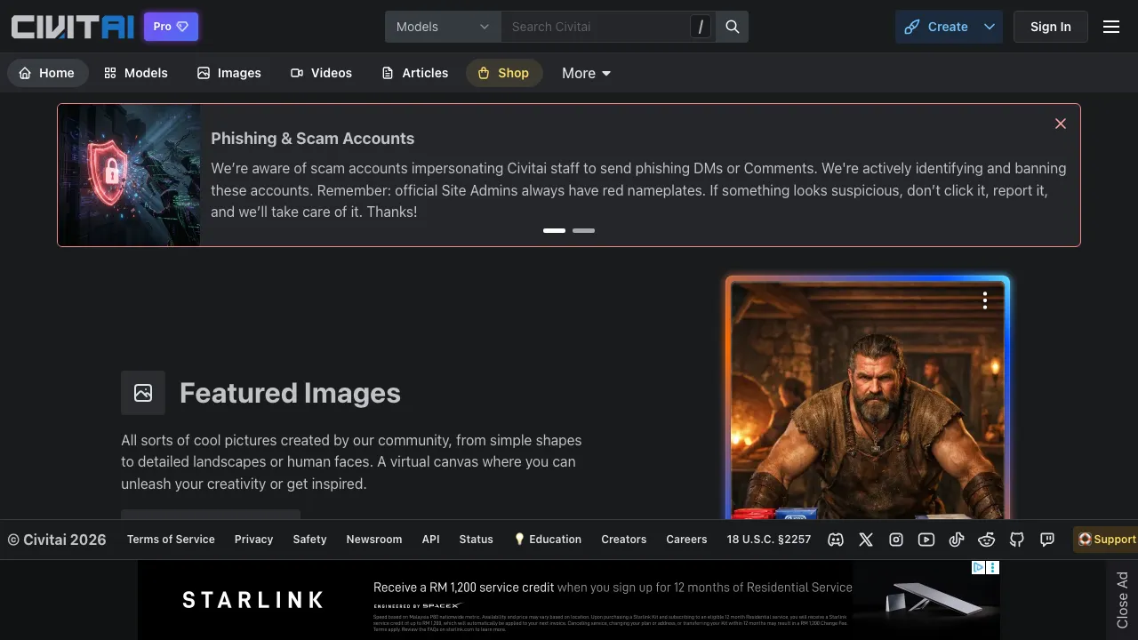Open Civitai's Discord via footer icon
The image size is (1138, 640).
pos(836,540)
